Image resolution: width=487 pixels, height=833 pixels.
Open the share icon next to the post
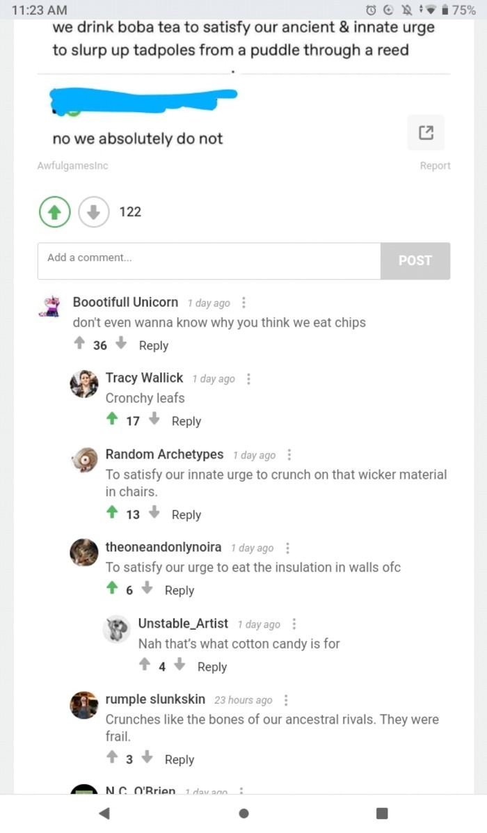425,132
